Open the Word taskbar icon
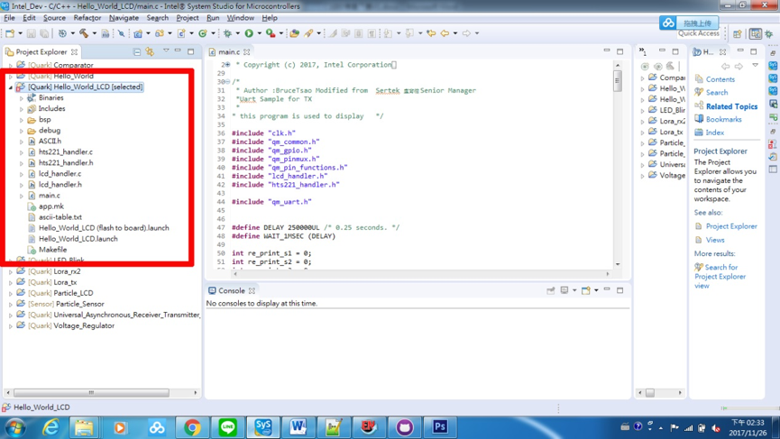780x439 pixels. pos(298,427)
